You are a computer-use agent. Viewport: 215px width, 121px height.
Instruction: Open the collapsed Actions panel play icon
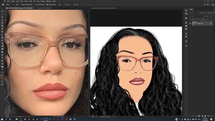tap(186, 18)
